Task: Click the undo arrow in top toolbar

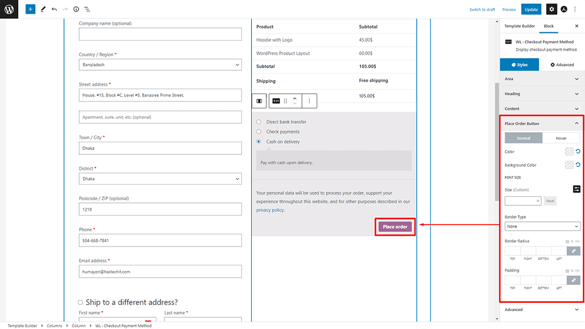Action: click(54, 9)
